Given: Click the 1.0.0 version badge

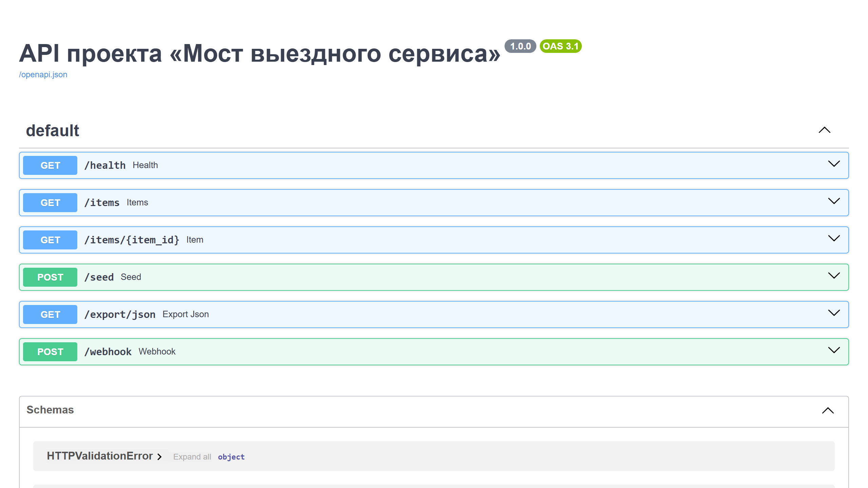Looking at the screenshot, I should 520,46.
